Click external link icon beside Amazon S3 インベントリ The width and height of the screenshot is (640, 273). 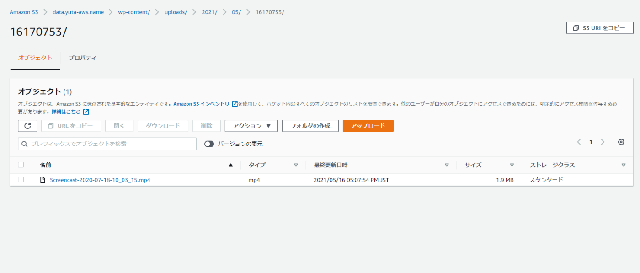235,104
